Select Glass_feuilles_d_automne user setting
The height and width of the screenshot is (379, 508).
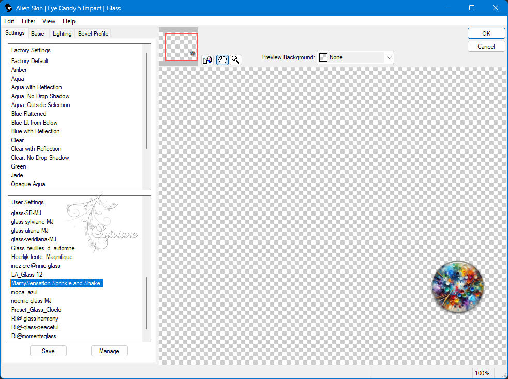(x=43, y=248)
